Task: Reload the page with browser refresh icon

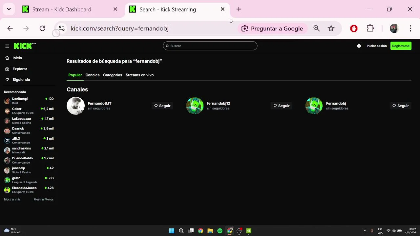Action: (42, 29)
